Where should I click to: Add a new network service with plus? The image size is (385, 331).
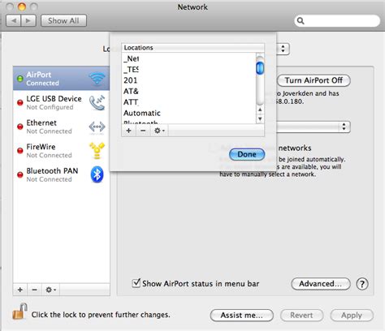pyautogui.click(x=20, y=290)
